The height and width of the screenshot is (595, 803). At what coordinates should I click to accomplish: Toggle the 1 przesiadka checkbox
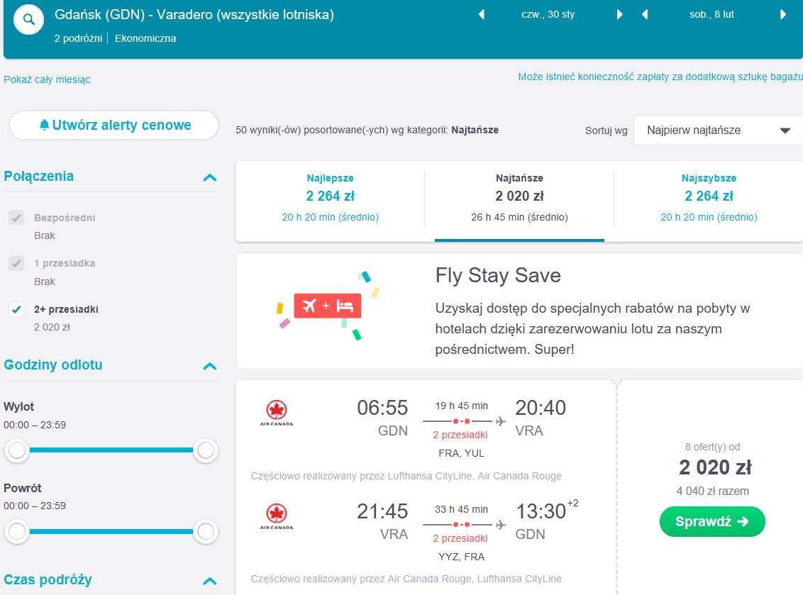[16, 263]
